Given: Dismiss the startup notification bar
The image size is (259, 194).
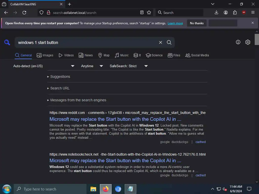Looking at the screenshot, I should 253,23.
